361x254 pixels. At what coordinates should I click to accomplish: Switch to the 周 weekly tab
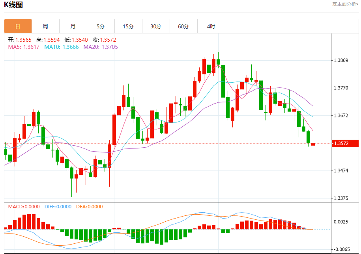coord(46,26)
